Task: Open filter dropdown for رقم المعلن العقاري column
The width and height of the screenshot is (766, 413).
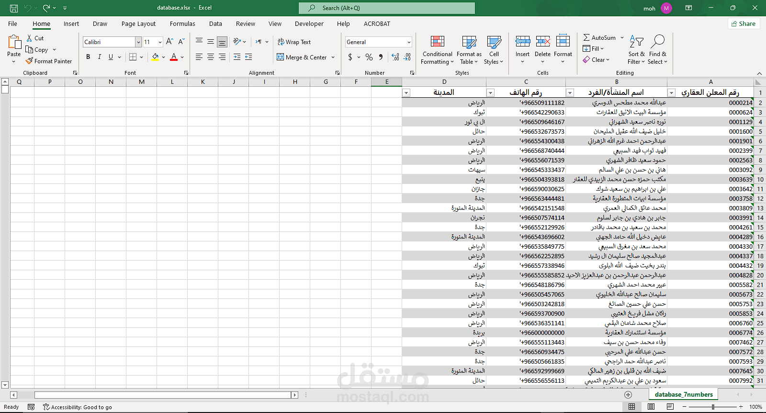Action: point(671,93)
